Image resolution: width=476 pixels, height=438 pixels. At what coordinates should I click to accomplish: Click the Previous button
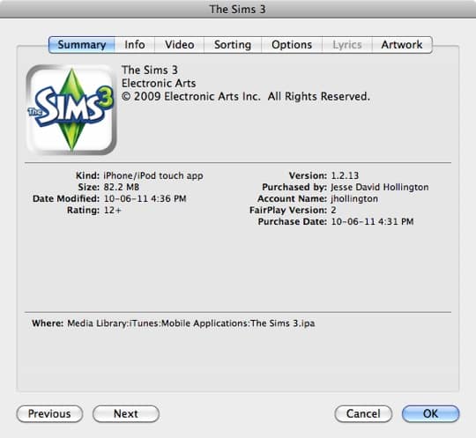[49, 413]
